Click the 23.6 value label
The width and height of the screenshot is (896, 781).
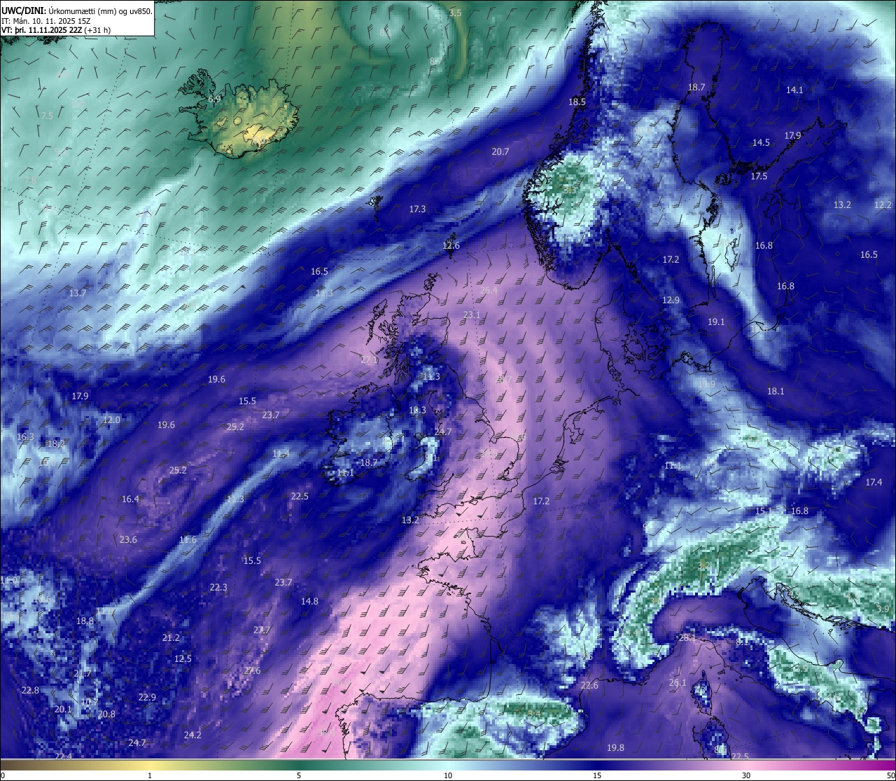pos(128,539)
